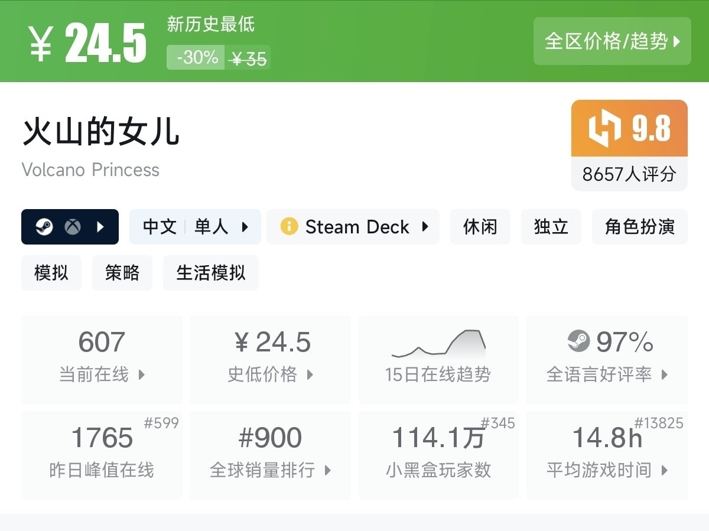The image size is (709, 531).
Task: Click the Steam platform icon
Action: (x=44, y=227)
